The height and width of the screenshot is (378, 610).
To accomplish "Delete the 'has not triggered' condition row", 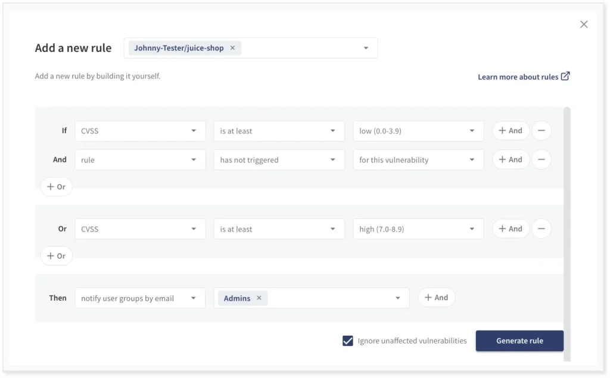I will pyautogui.click(x=541, y=160).
